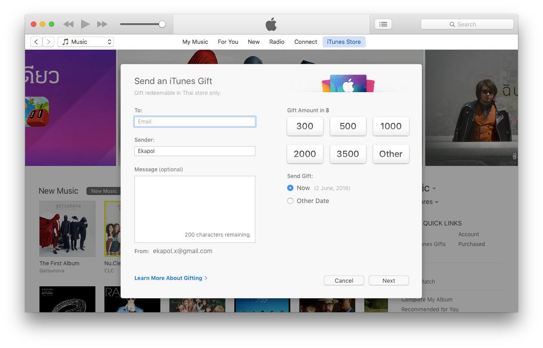Click the recipient Email input field
543x348 pixels.
point(195,122)
